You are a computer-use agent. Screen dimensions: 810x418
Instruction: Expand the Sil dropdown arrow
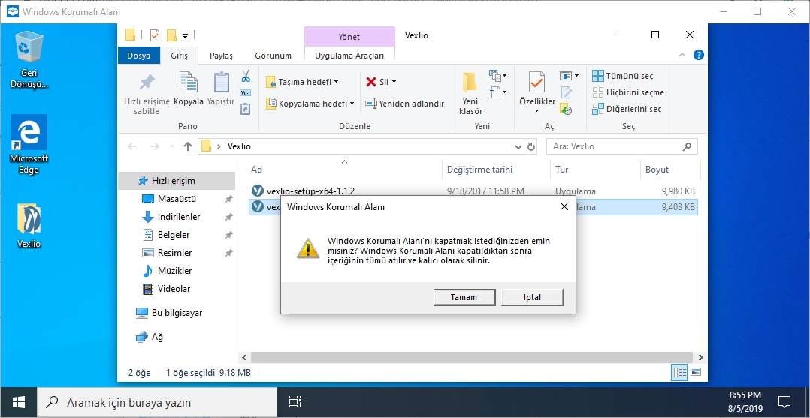(x=394, y=82)
